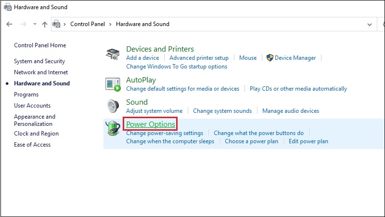
Task: Click the AutoPlay category icon
Action: (113, 84)
